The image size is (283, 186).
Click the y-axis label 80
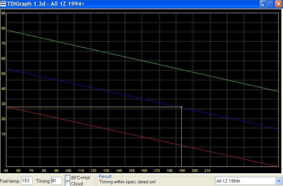click(3, 28)
